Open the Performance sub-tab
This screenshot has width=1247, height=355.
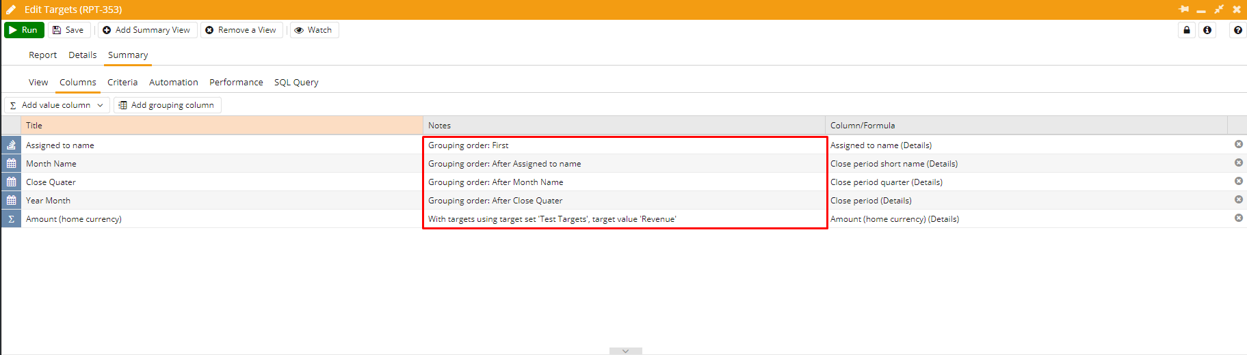236,83
